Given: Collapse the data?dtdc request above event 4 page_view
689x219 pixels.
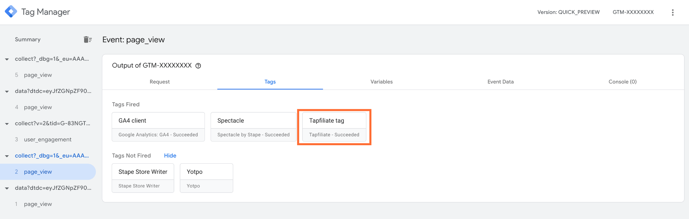Looking at the screenshot, I should [7, 92].
